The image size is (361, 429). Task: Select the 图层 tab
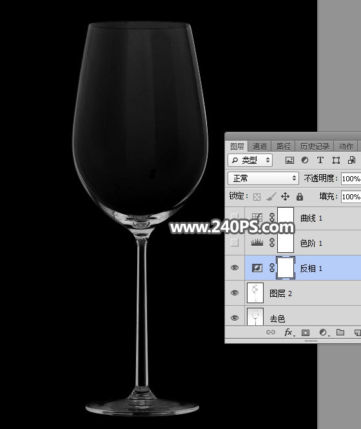point(237,146)
